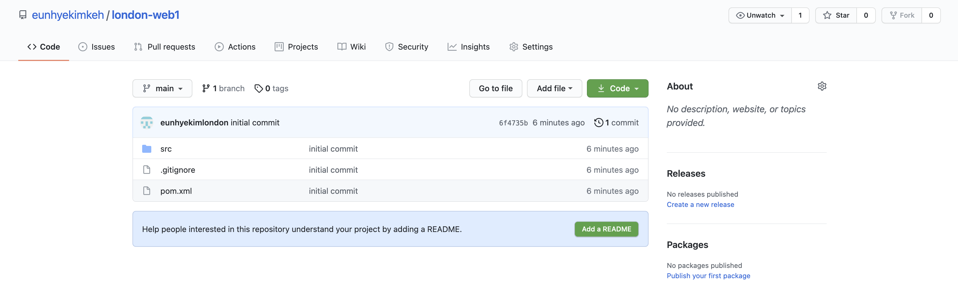View the Security tab
Image resolution: width=958 pixels, height=293 pixels.
(406, 47)
